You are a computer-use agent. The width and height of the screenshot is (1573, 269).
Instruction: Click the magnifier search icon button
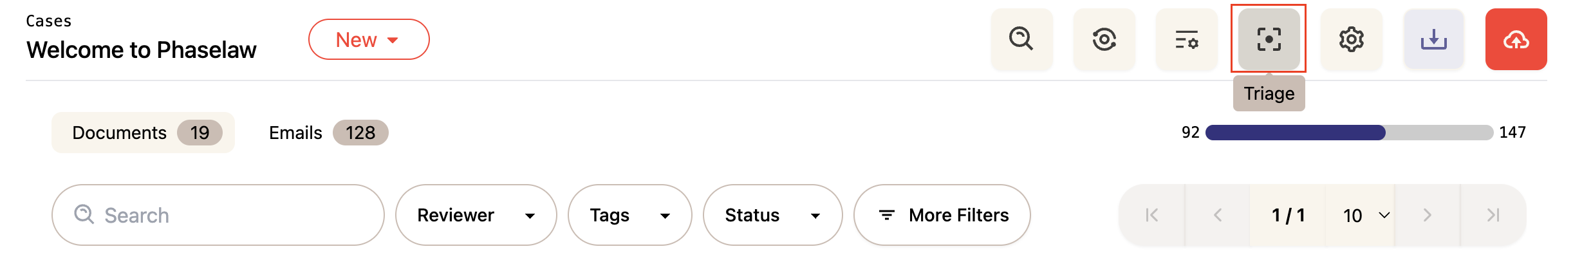coord(1021,39)
